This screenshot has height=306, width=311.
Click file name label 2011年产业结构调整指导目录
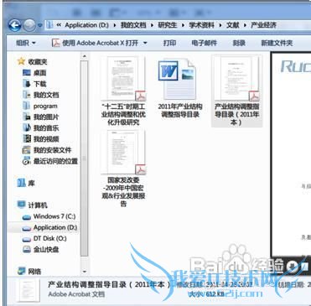tap(180, 111)
